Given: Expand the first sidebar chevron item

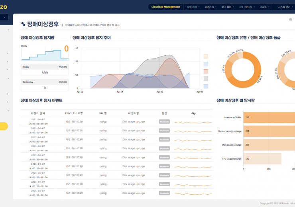Looking at the screenshot, I should [x=8, y=30].
